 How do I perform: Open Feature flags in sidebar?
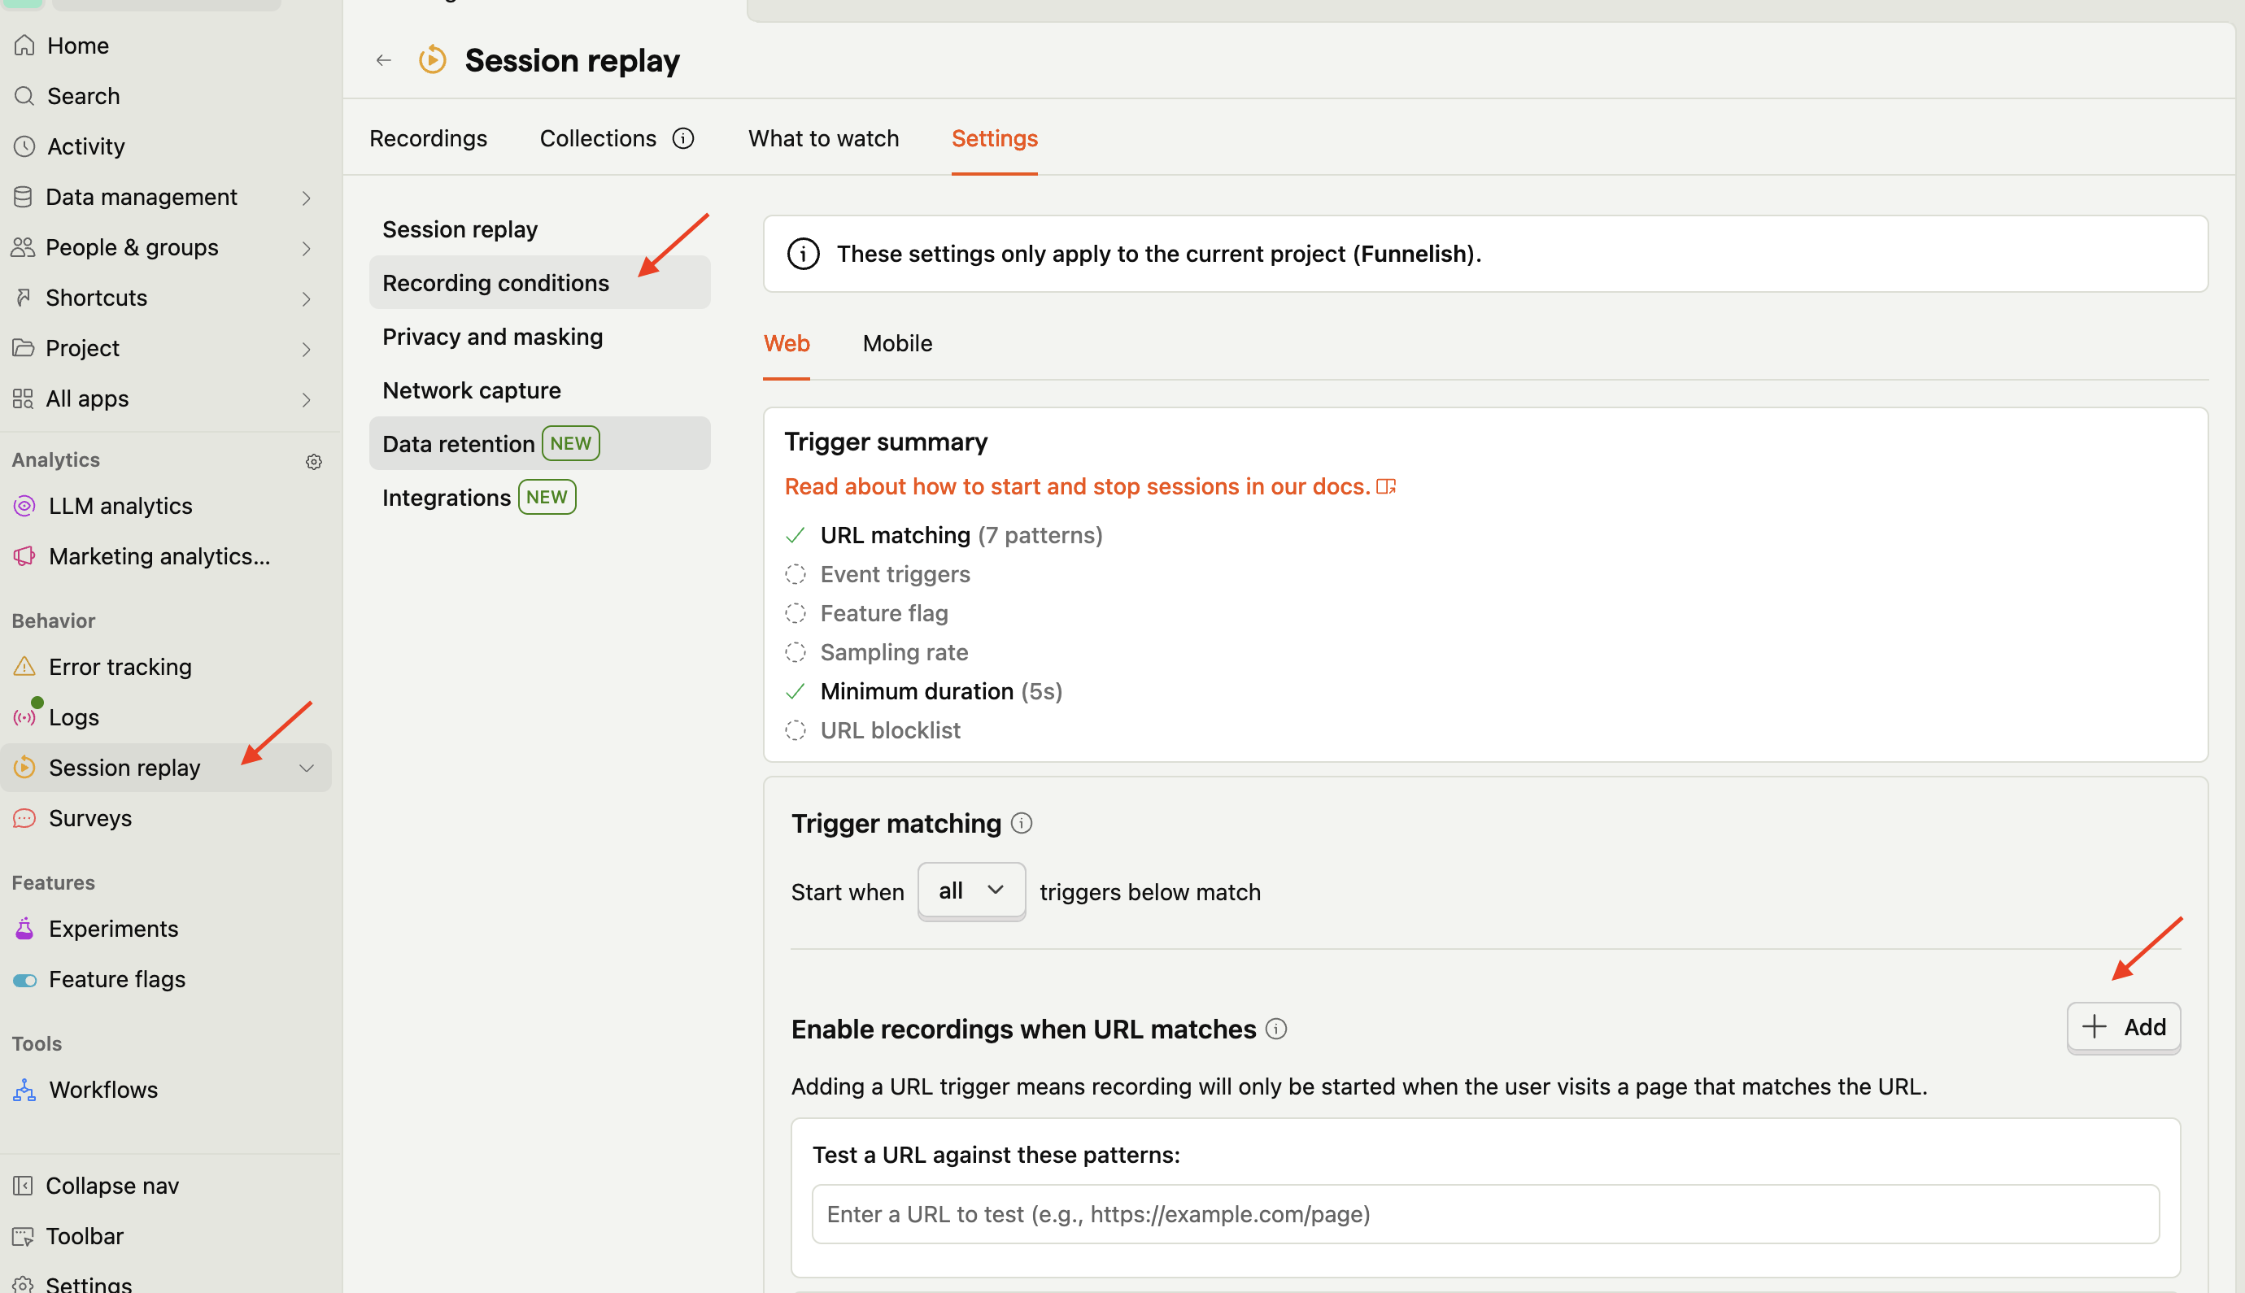click(x=117, y=980)
